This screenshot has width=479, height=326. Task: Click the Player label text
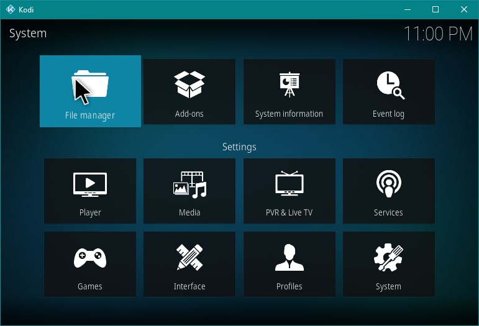coord(90,212)
